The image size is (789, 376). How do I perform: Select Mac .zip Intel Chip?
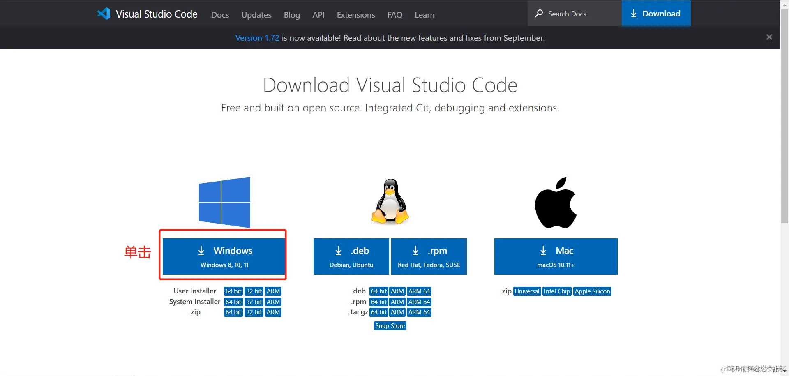(x=557, y=291)
